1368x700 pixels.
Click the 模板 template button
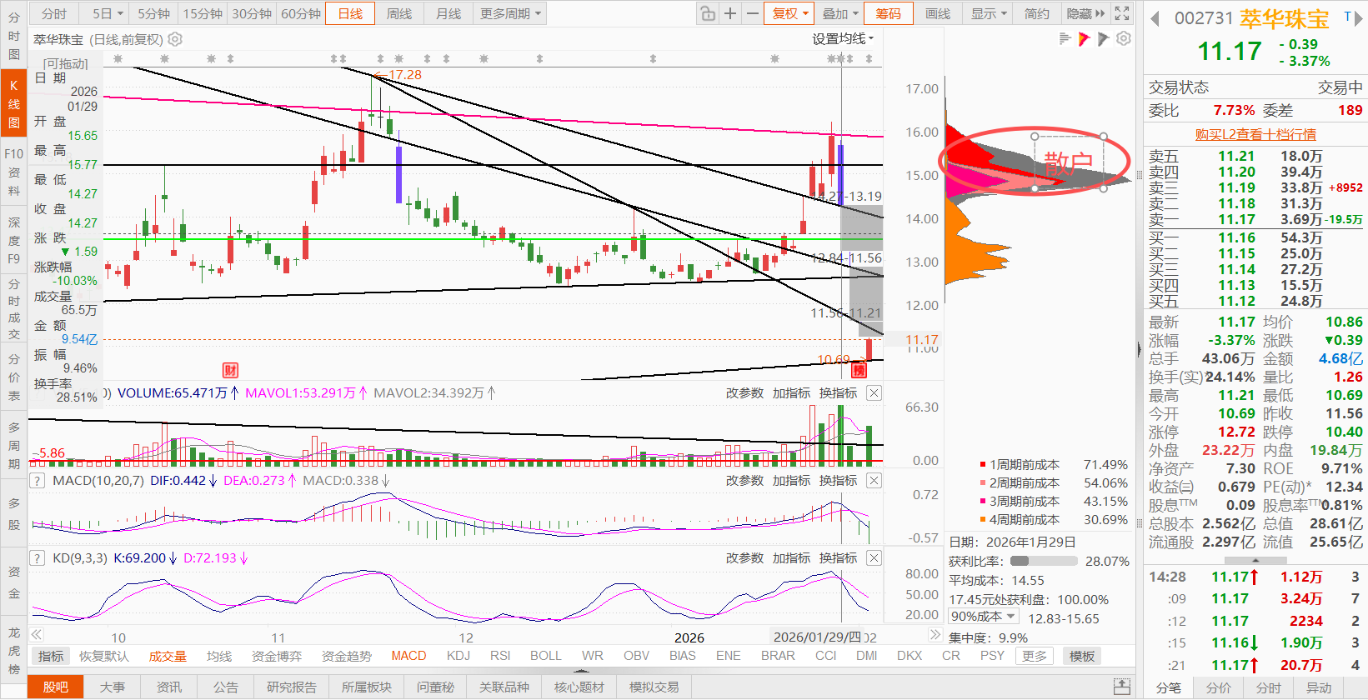(1082, 656)
